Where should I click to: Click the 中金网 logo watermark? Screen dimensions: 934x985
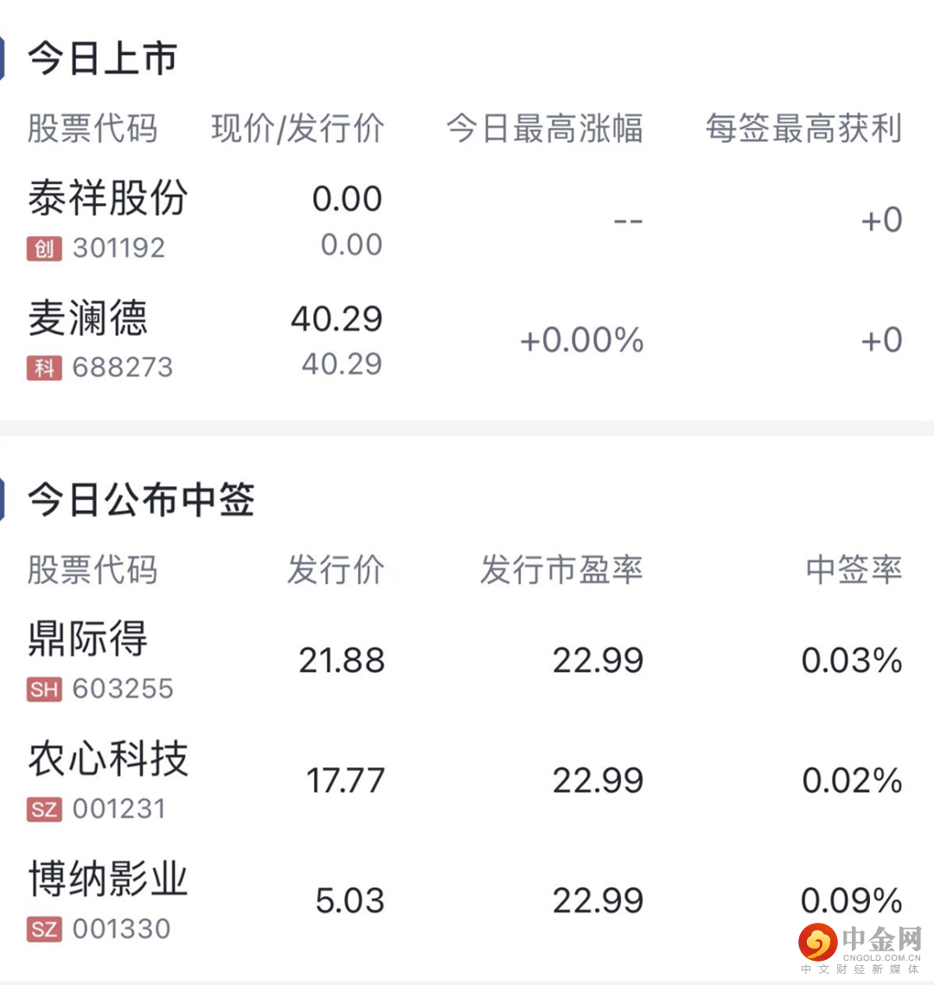point(860,946)
